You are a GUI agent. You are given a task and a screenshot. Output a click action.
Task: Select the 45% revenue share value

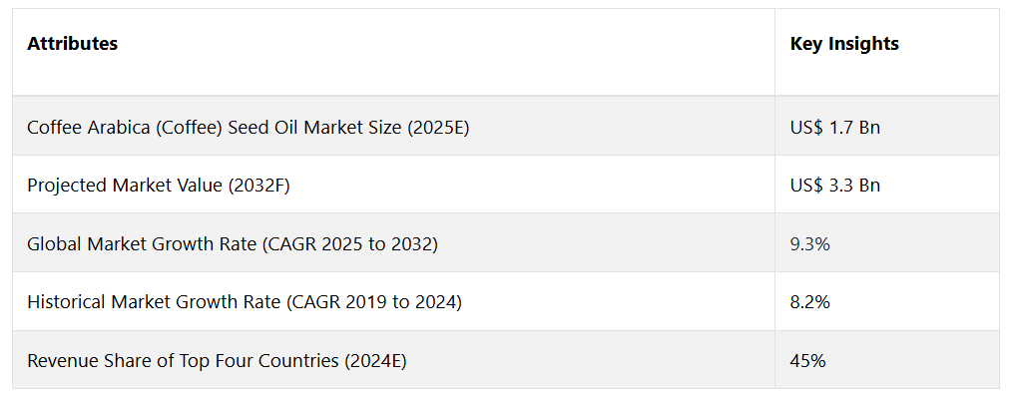[807, 360]
